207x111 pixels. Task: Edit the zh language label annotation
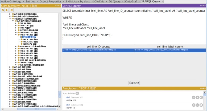coord(201,97)
